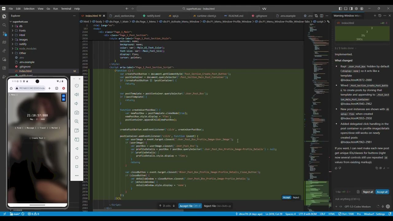The image size is (393, 221).
Task: Expand the Other folder
Action: coord(22,53)
